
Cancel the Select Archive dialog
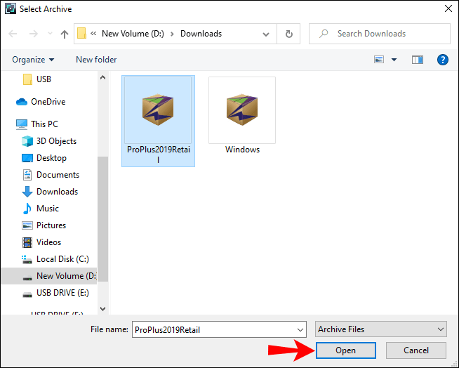click(x=416, y=350)
